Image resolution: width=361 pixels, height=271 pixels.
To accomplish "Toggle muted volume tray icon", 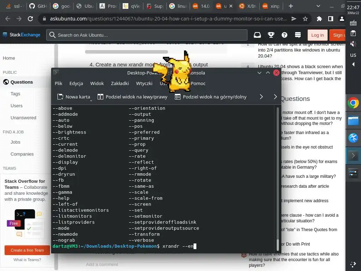I will (353, 43).
